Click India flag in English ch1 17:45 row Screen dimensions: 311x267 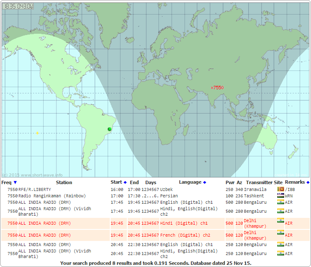[x=280, y=202]
